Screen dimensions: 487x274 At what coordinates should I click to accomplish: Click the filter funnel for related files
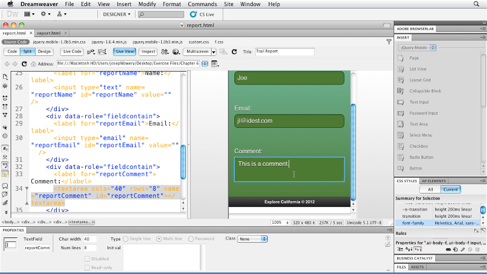point(389,42)
